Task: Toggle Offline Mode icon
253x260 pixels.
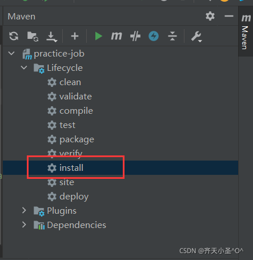Action: click(x=135, y=36)
